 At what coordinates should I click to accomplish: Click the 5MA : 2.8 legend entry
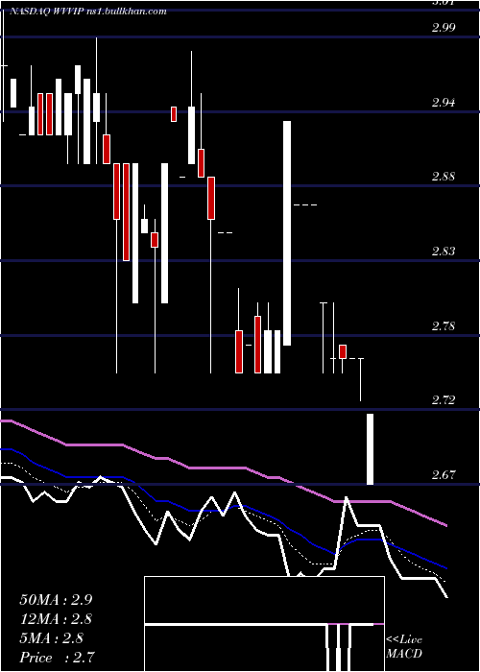click(x=52, y=638)
